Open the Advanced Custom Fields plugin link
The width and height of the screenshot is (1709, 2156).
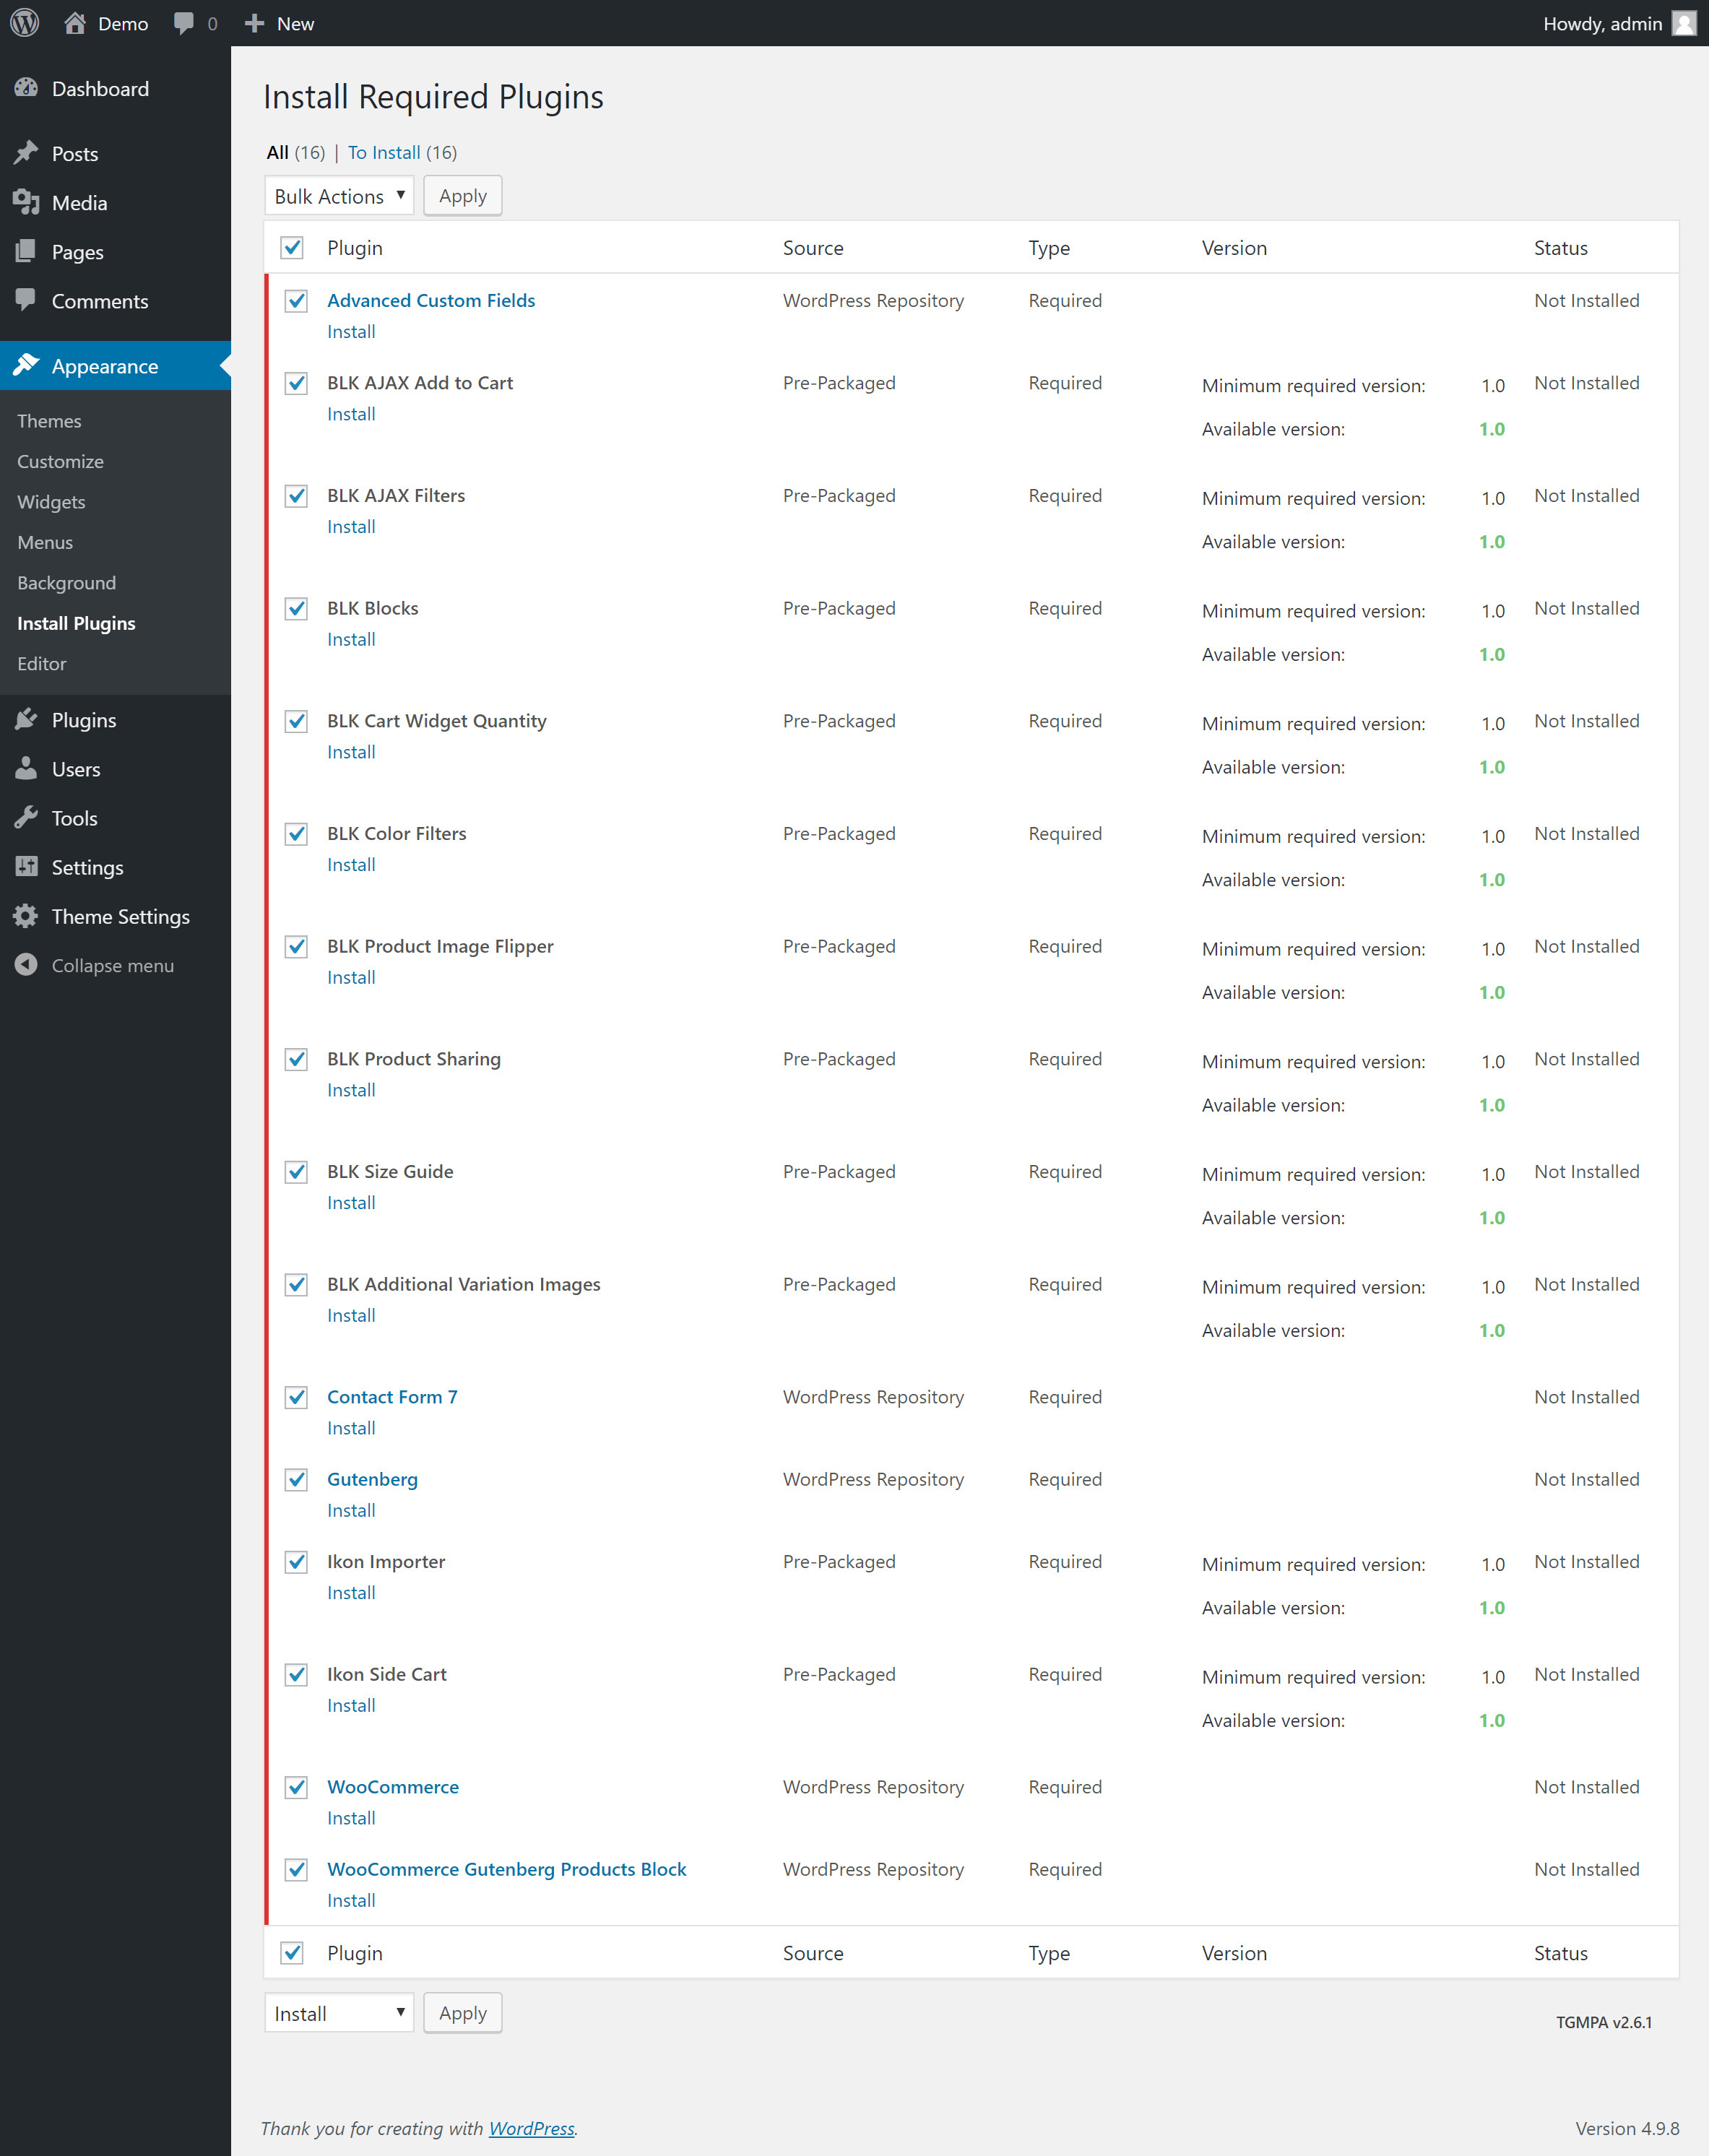[431, 300]
